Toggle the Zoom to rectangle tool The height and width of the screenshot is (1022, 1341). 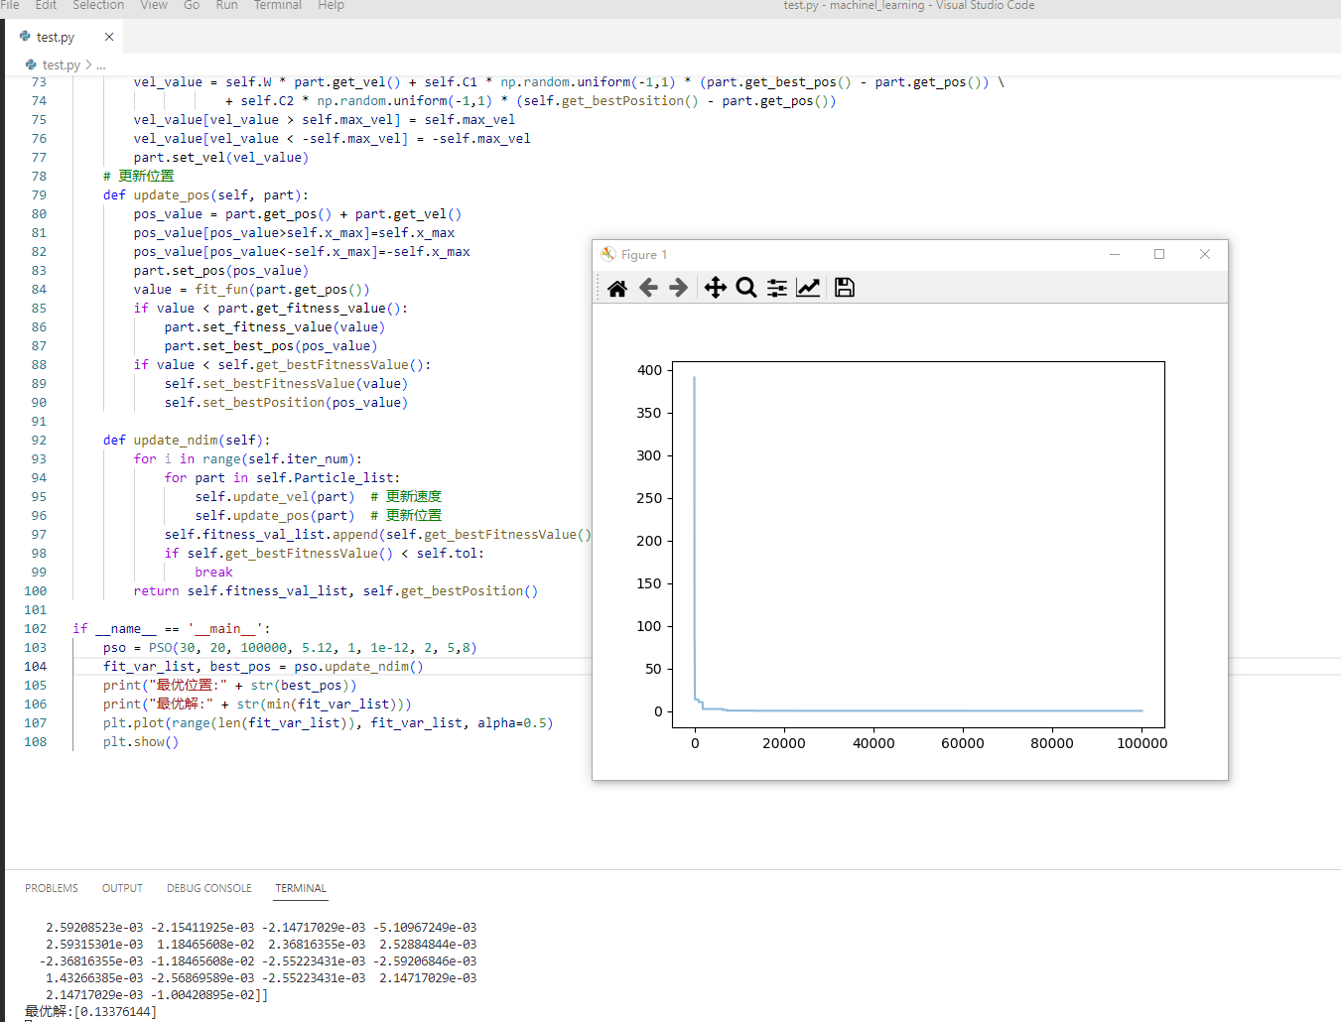click(x=746, y=288)
